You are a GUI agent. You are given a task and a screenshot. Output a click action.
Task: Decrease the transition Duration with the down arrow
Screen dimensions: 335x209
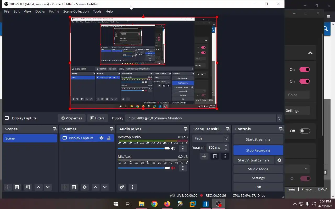[226, 149]
